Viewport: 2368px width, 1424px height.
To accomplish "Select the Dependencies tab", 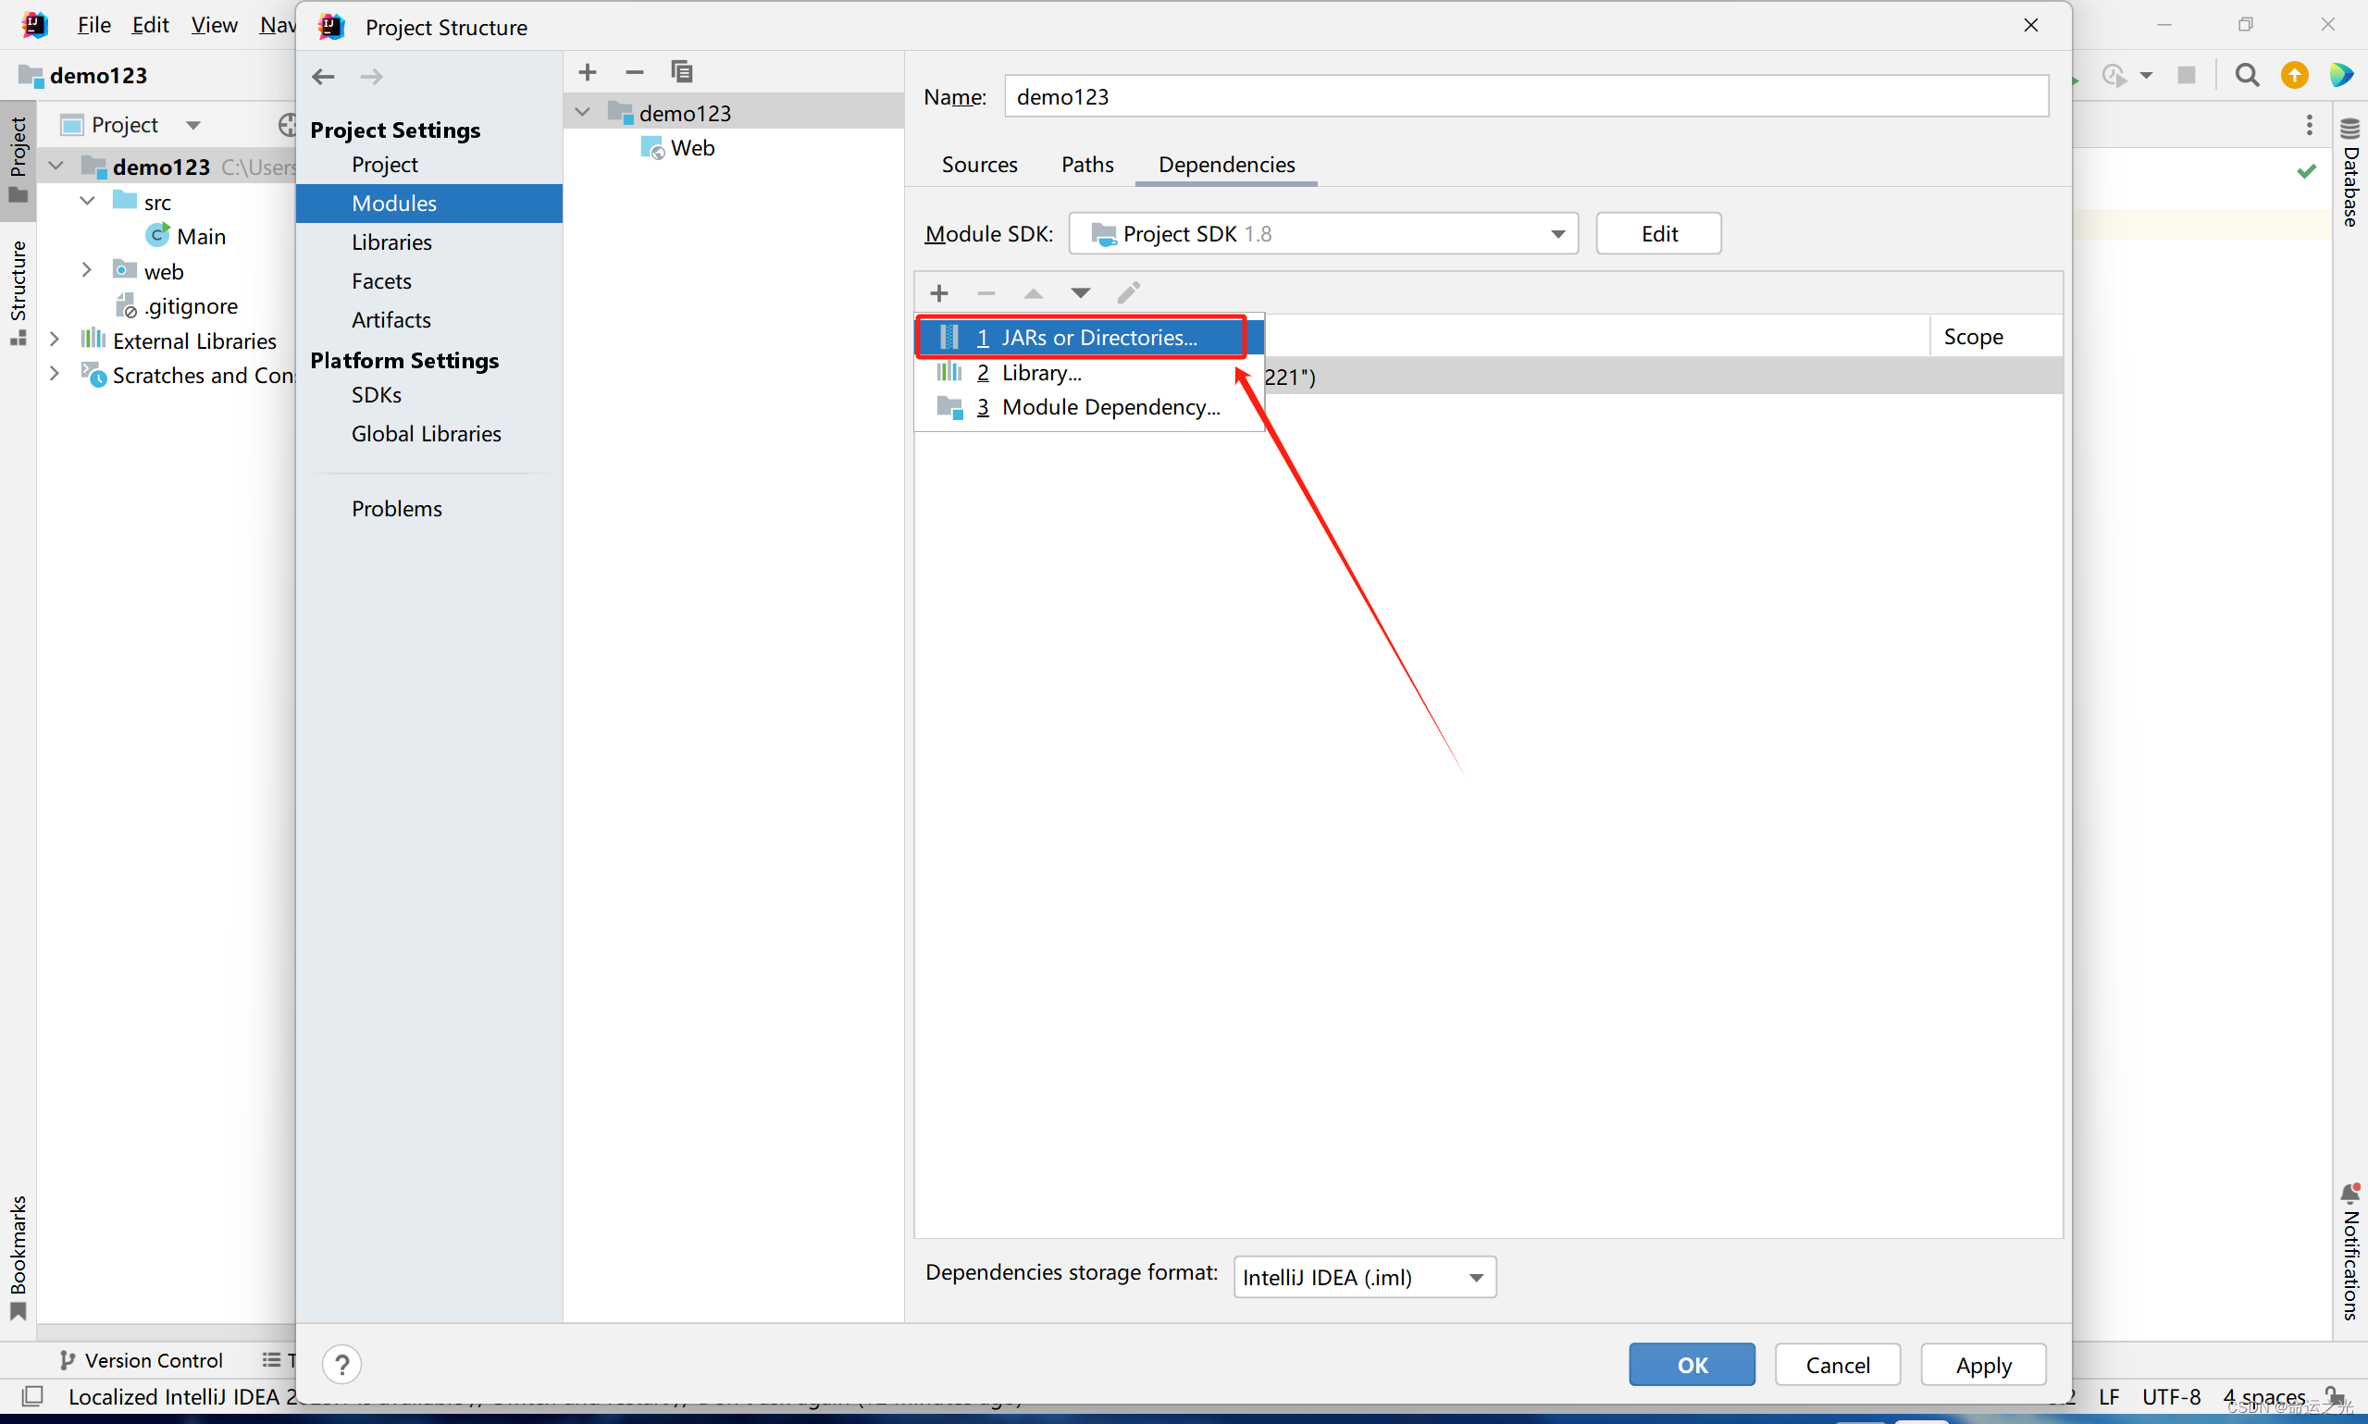I will point(1226,162).
